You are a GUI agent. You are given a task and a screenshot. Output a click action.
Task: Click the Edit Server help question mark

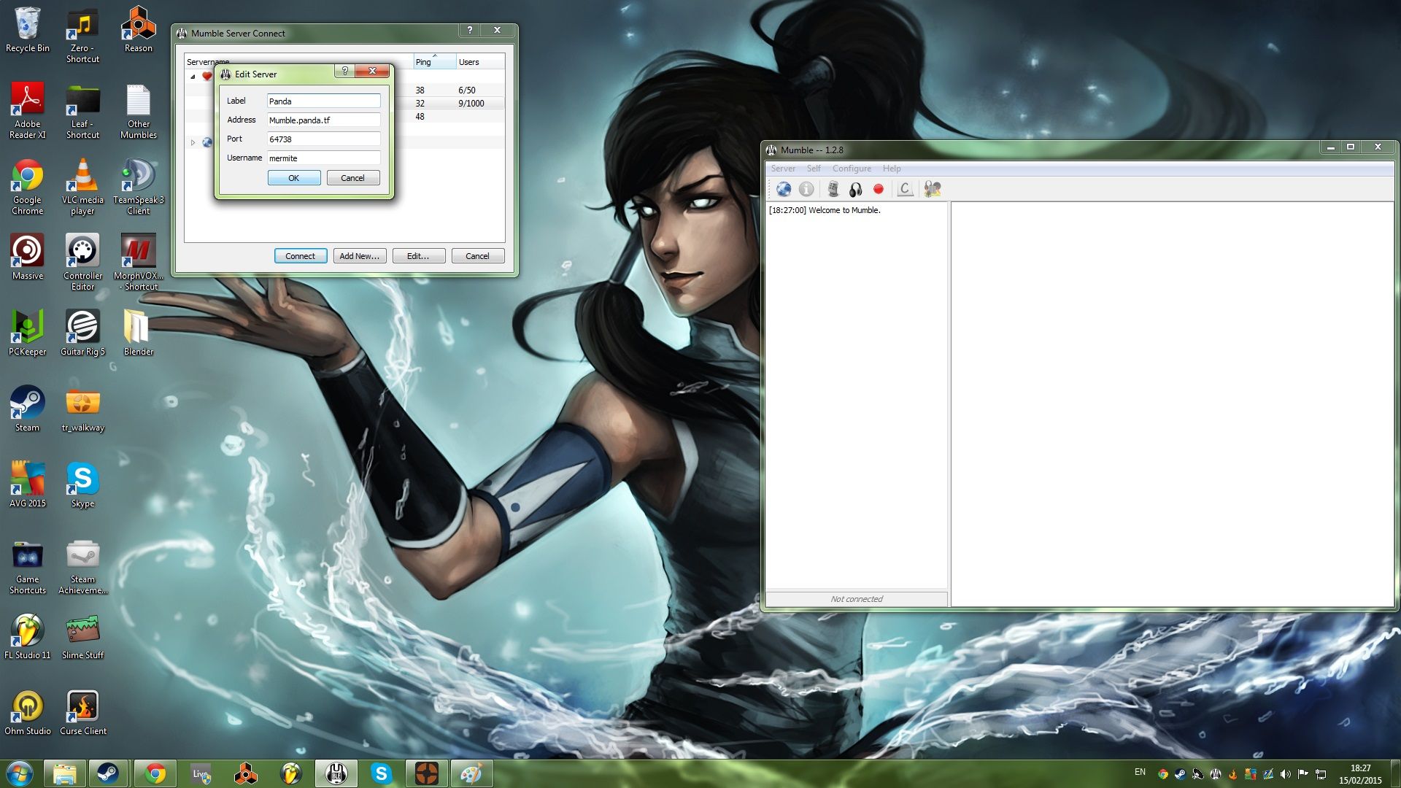coord(345,71)
